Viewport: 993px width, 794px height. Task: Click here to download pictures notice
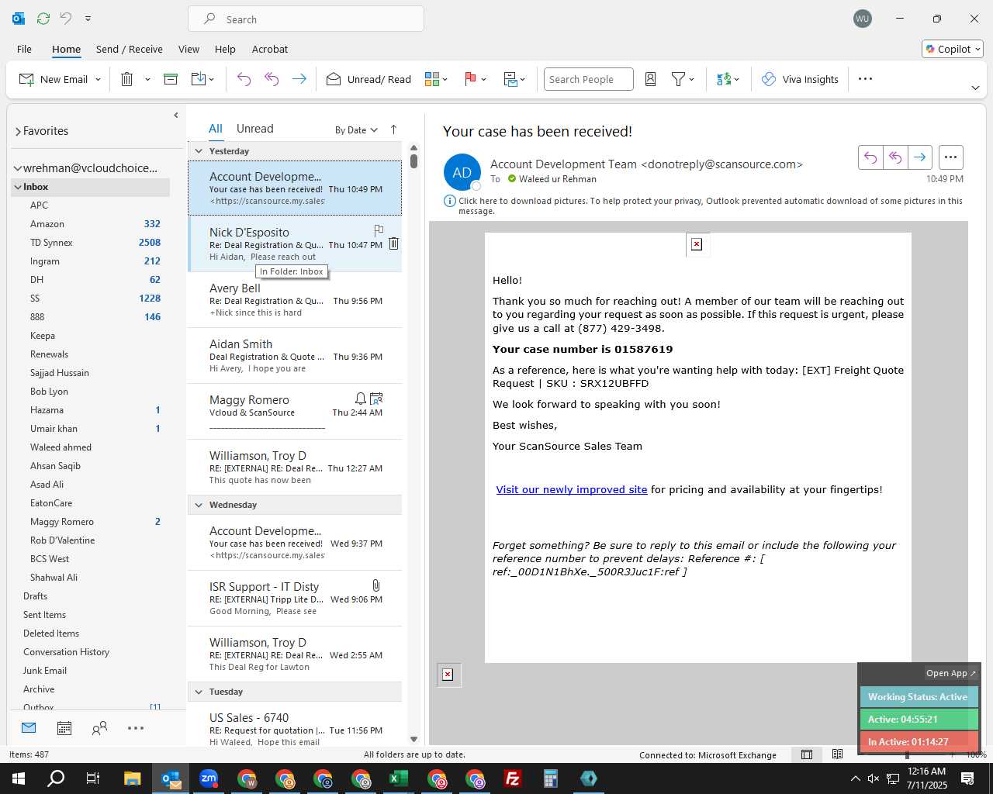tap(703, 205)
